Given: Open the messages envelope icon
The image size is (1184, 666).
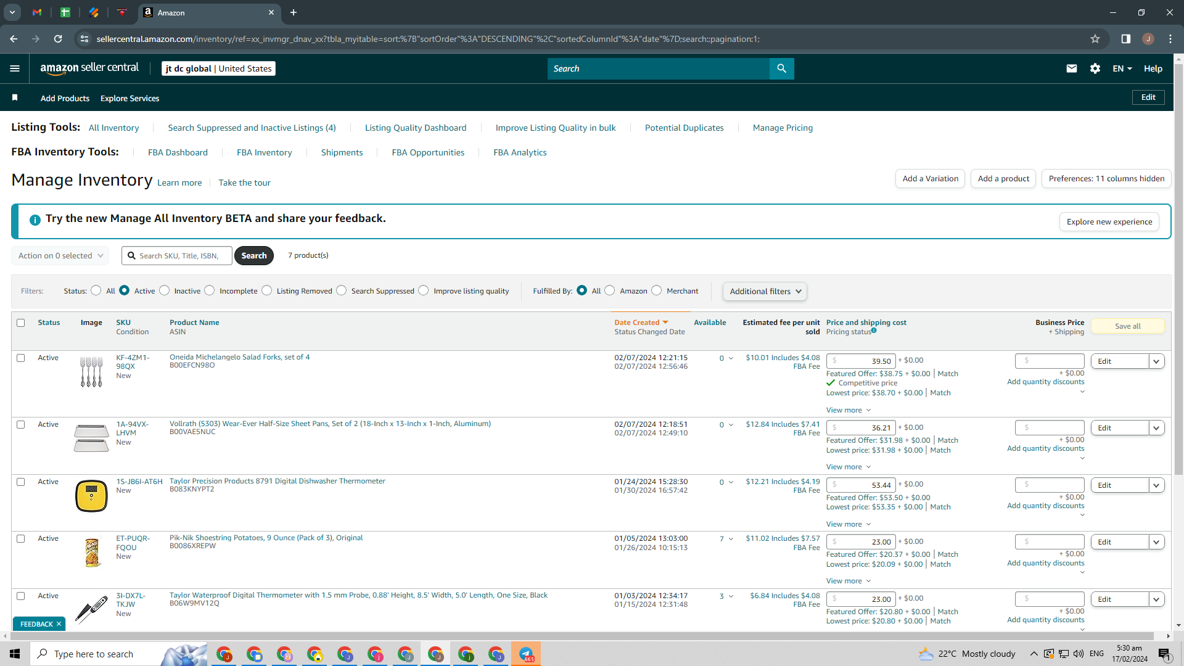Looking at the screenshot, I should coord(1072,68).
